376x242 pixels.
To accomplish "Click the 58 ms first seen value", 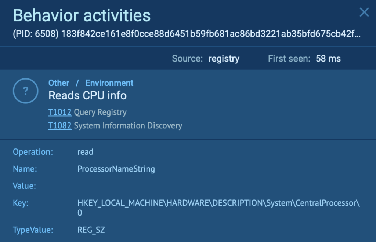I will [328, 59].
